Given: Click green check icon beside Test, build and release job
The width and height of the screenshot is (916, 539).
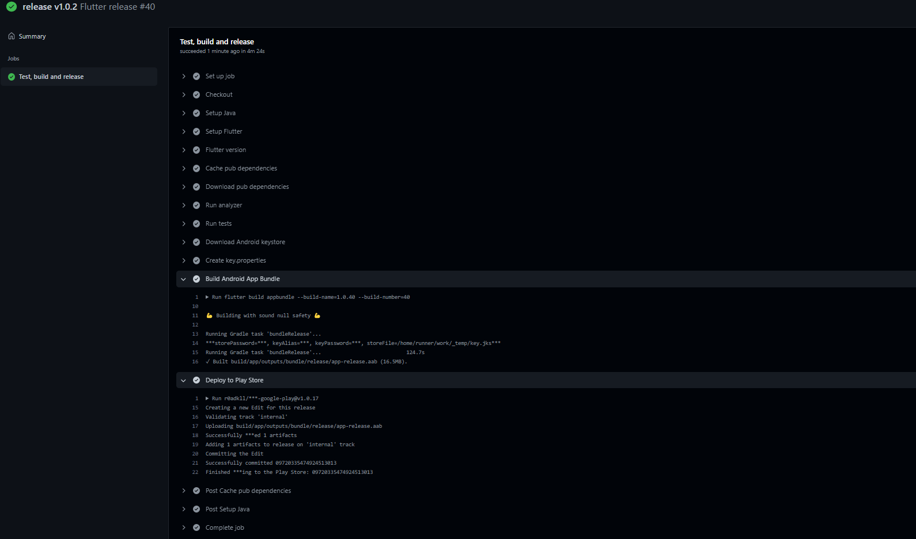Looking at the screenshot, I should (12, 77).
